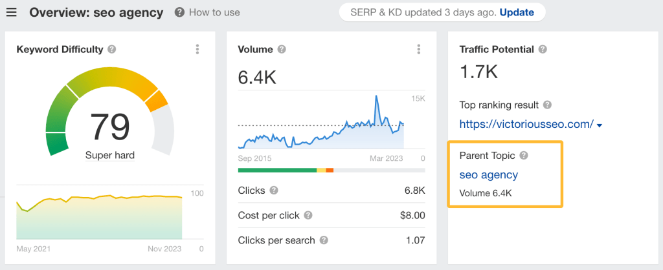Click help icon beside Top ranking result
Viewport: 663px width, 270px height.
tap(547, 105)
